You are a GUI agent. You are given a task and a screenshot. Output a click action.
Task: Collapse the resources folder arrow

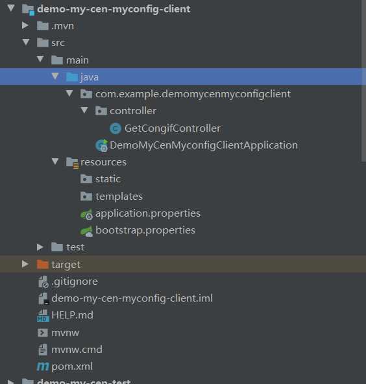point(55,161)
